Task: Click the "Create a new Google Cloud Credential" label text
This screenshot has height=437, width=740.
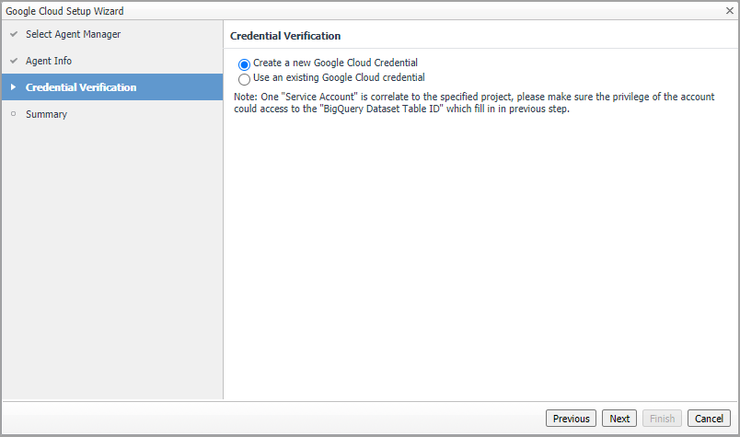Action: click(x=335, y=63)
